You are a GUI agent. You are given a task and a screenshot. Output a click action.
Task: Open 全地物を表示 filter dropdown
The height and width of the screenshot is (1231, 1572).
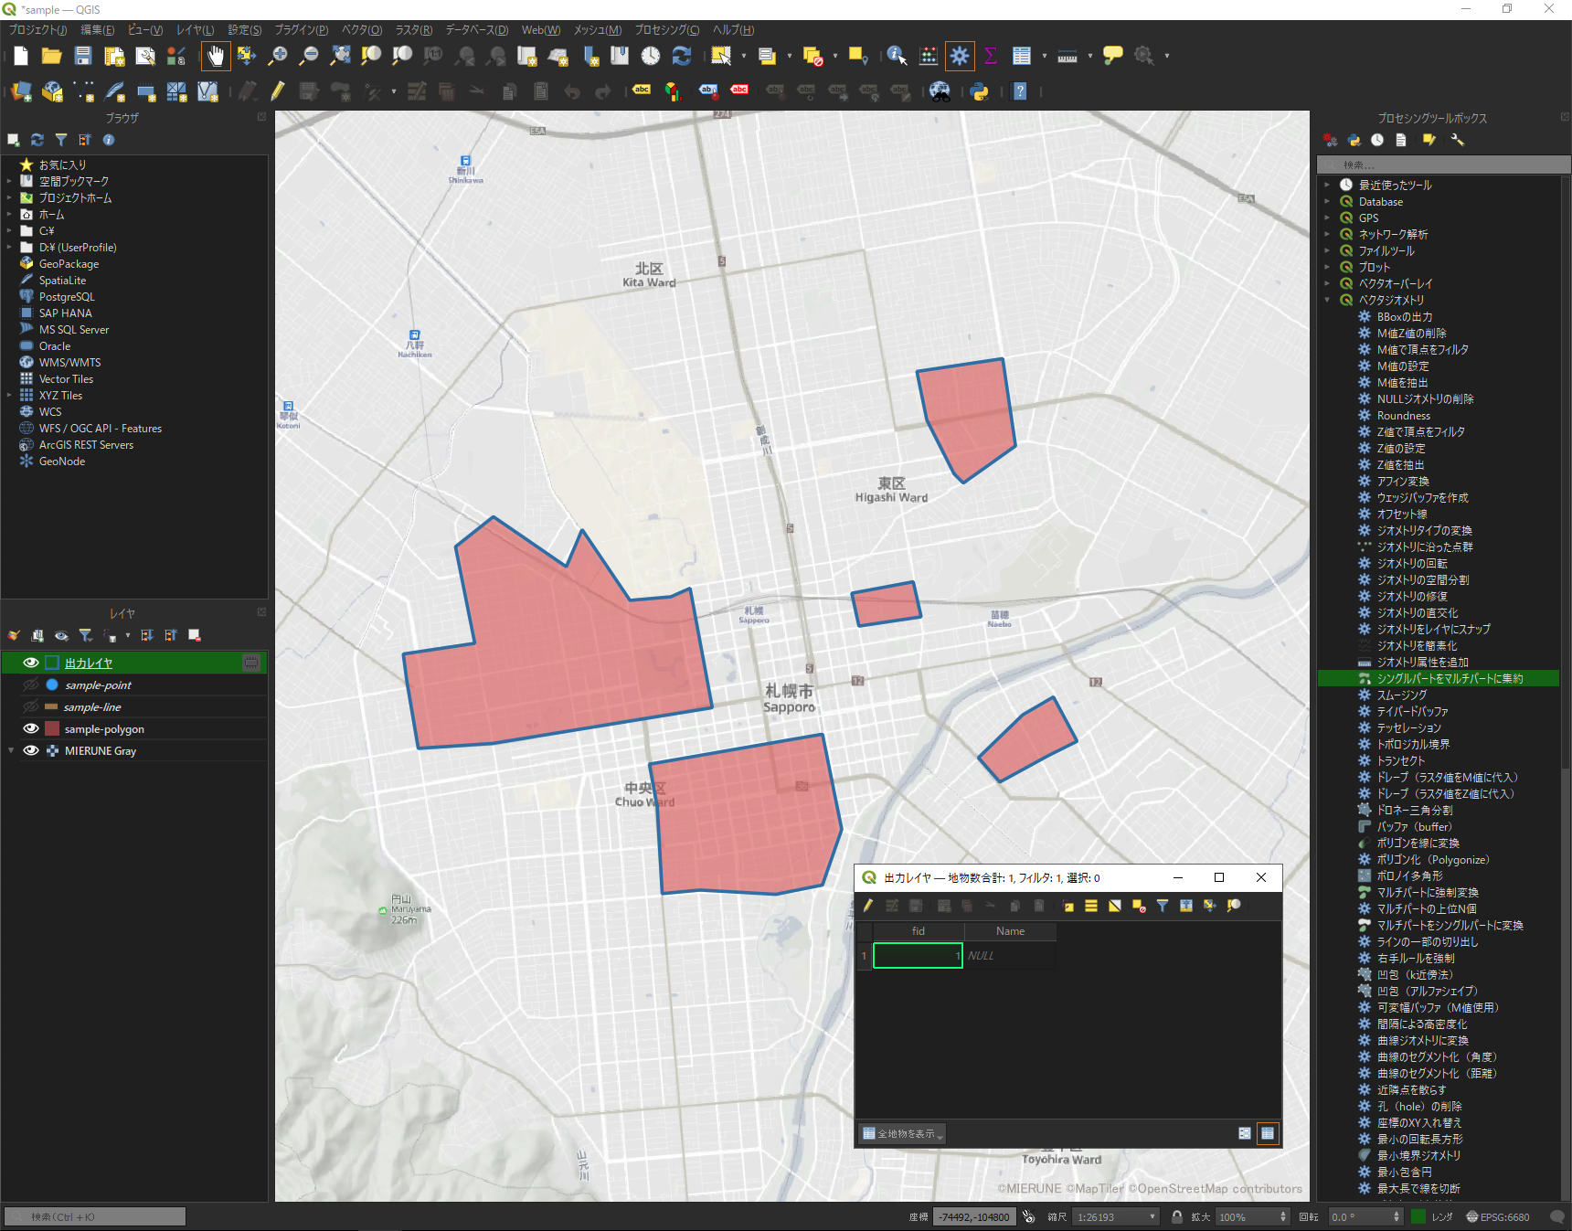[x=902, y=1133]
